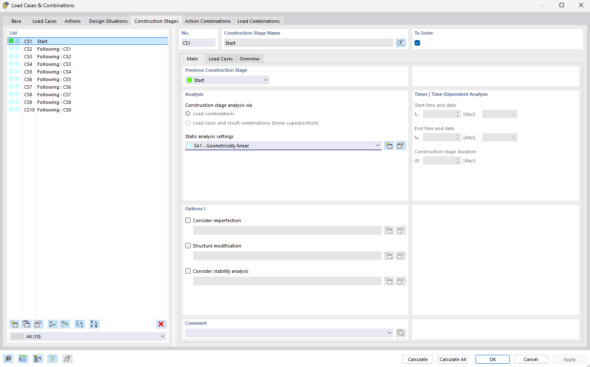This screenshot has width=590, height=367.
Task: Select all construction stages with checkmarks icon
Action: (52, 324)
